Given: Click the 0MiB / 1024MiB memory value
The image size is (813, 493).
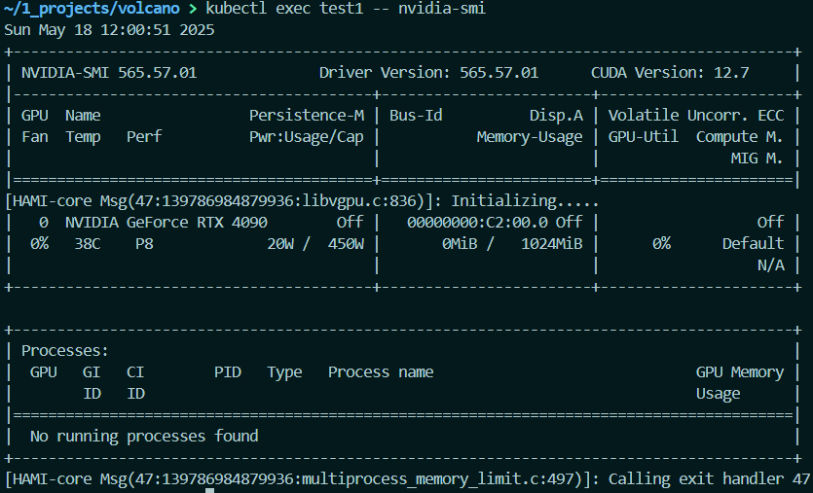Looking at the screenshot, I should pyautogui.click(x=512, y=243).
